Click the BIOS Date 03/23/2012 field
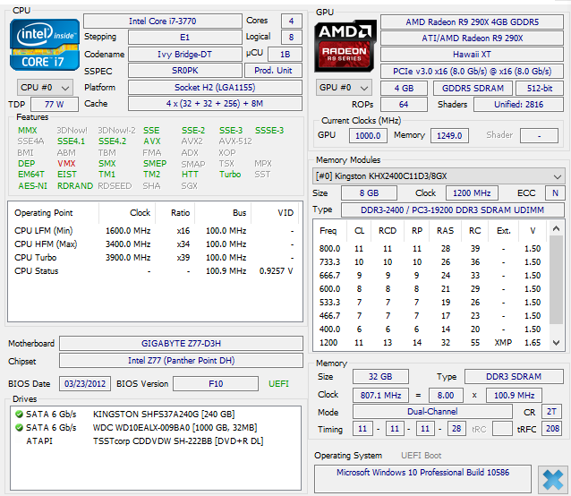 click(x=85, y=384)
